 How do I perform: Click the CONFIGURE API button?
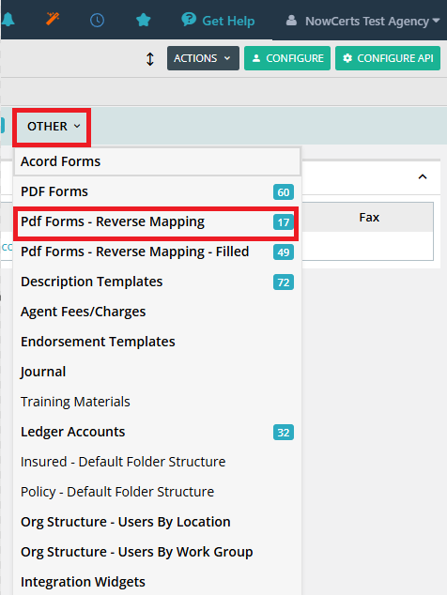[388, 58]
